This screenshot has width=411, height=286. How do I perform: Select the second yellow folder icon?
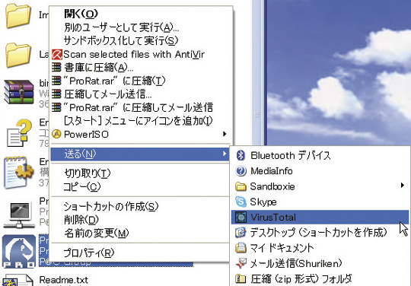[x=18, y=56]
